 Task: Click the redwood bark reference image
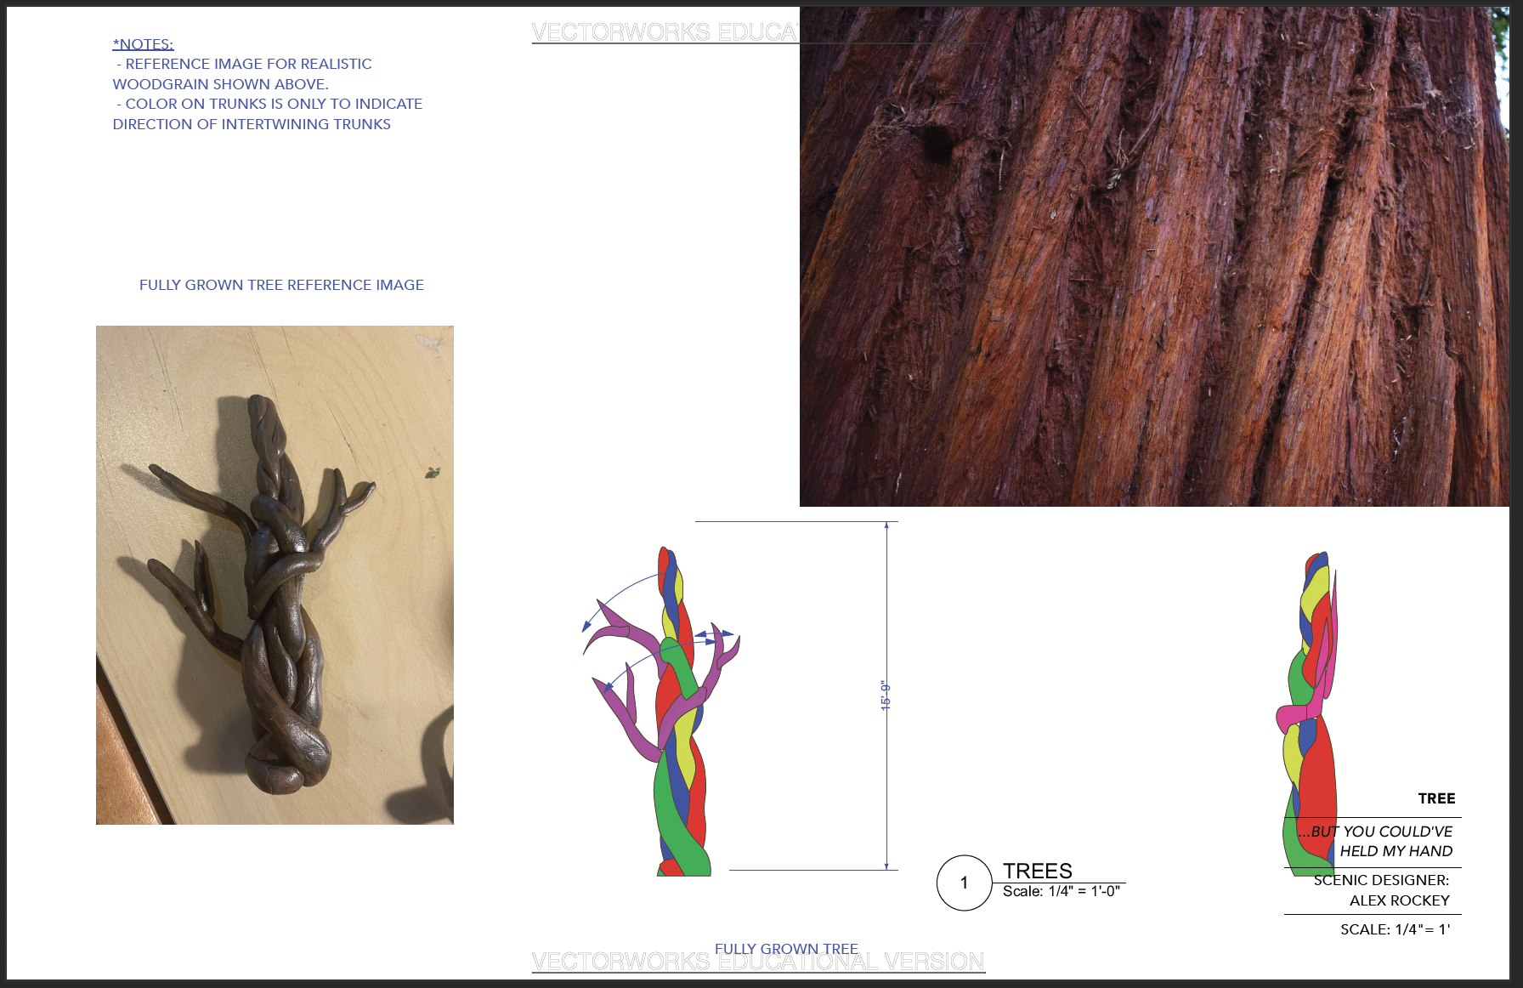pos(1154,257)
